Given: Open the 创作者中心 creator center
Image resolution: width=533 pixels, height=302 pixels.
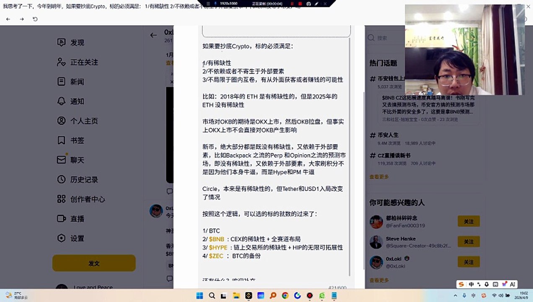Looking at the screenshot, I should click(81, 199).
